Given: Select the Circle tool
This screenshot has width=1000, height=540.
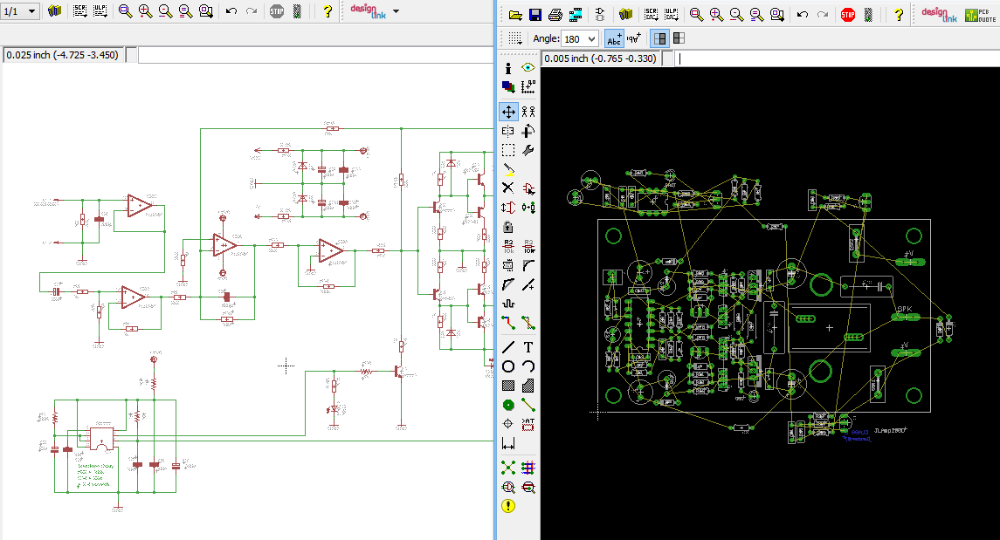Looking at the screenshot, I should 508,366.
